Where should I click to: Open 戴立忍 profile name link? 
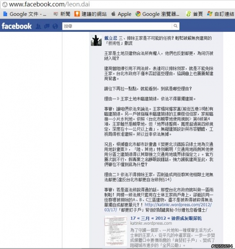click(111, 38)
